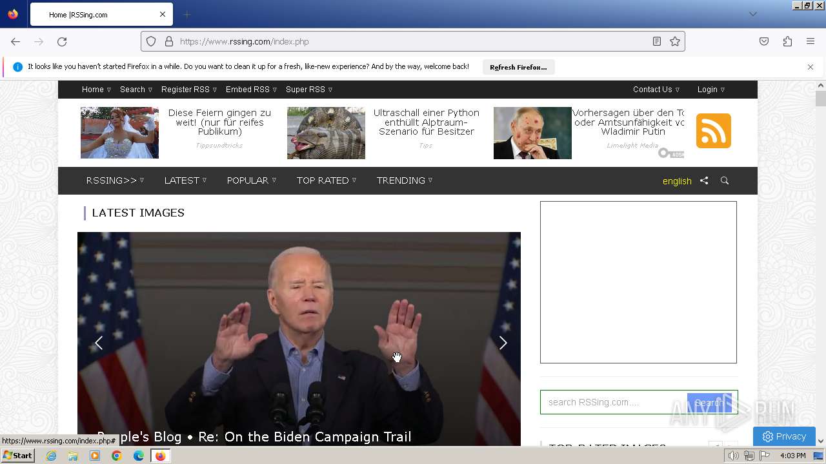Open Firefox extensions icon

coord(787,41)
